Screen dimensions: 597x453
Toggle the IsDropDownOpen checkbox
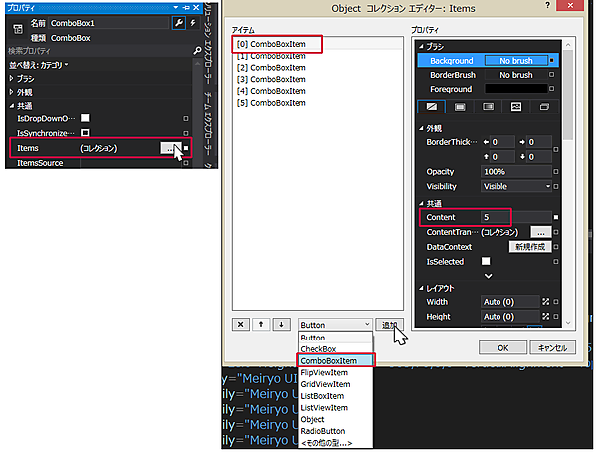85,118
